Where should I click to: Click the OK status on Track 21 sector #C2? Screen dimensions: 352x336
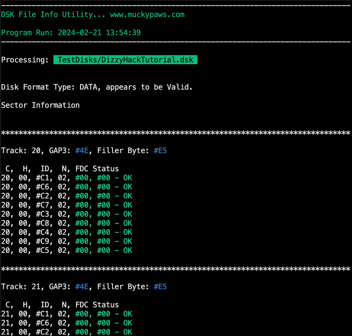tap(128, 332)
